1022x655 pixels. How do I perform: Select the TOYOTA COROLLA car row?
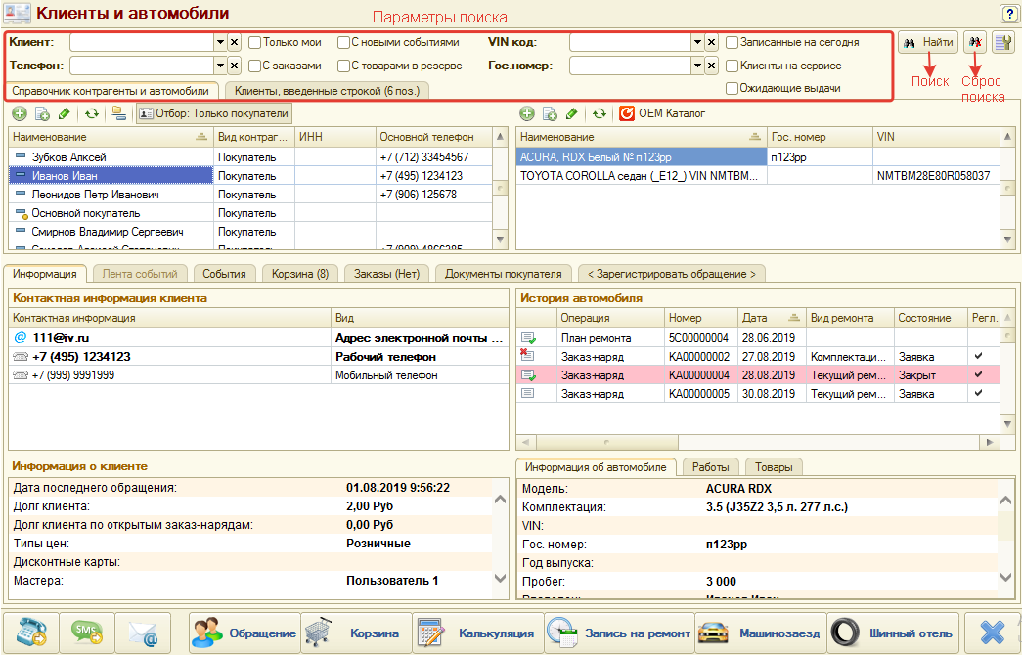(x=758, y=175)
